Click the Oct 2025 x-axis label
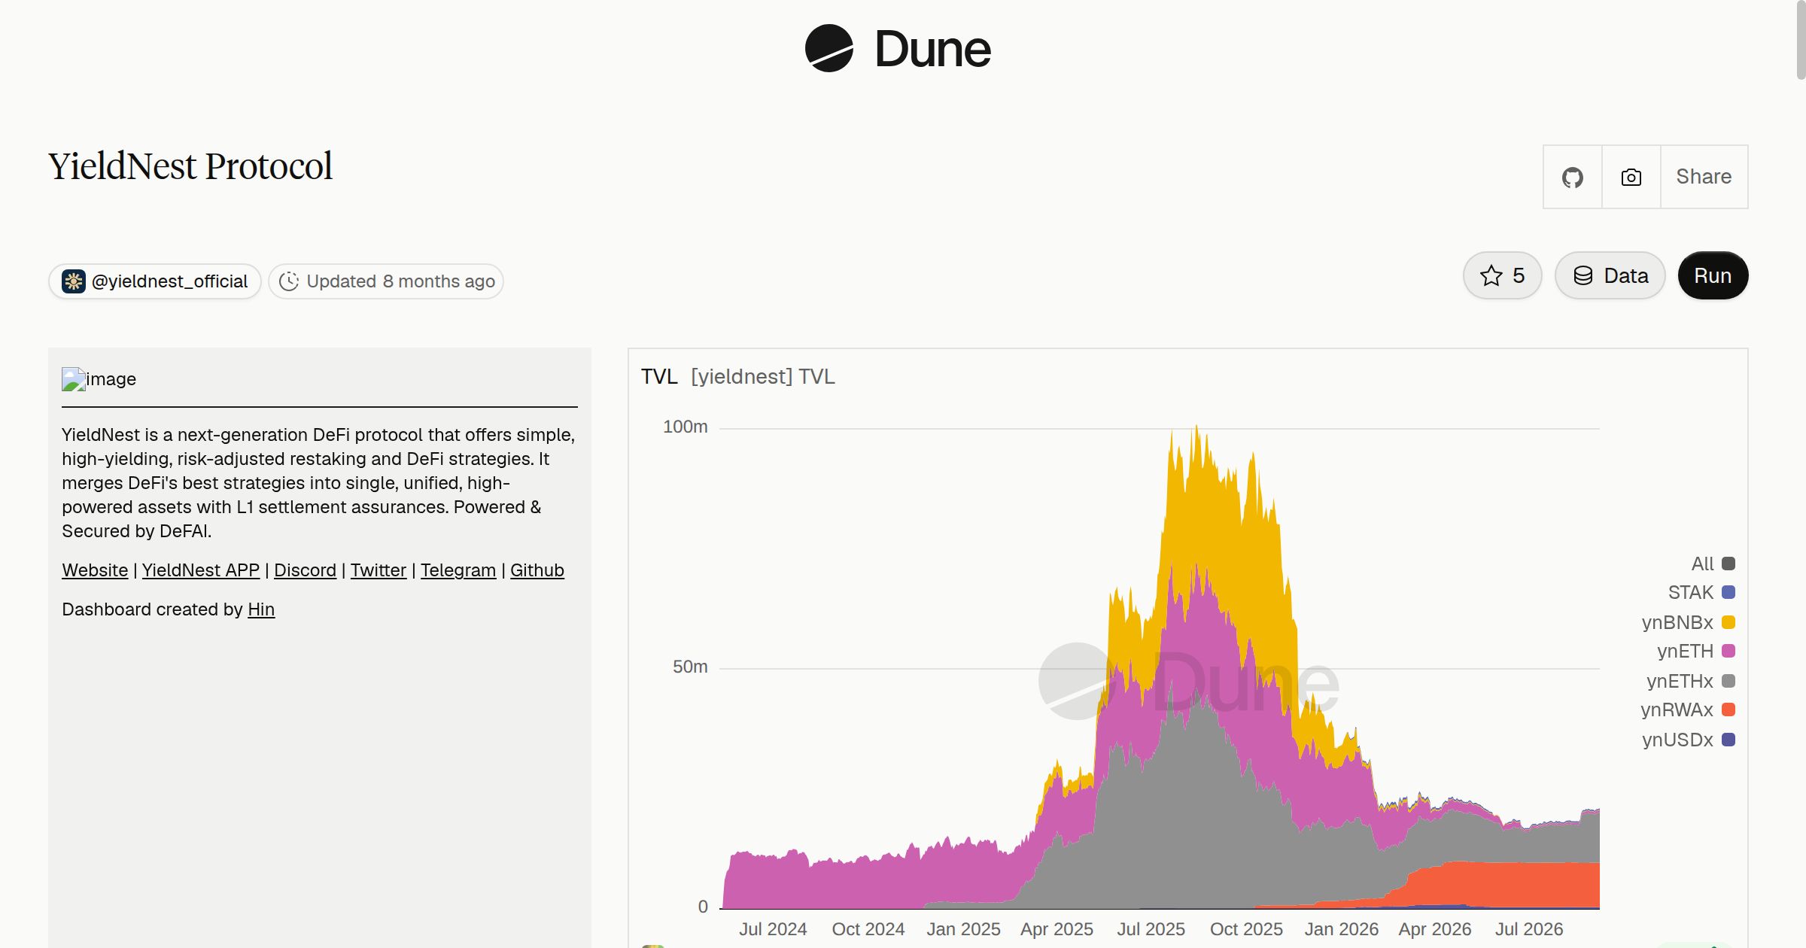Viewport: 1806px width, 948px height. 1246,929
